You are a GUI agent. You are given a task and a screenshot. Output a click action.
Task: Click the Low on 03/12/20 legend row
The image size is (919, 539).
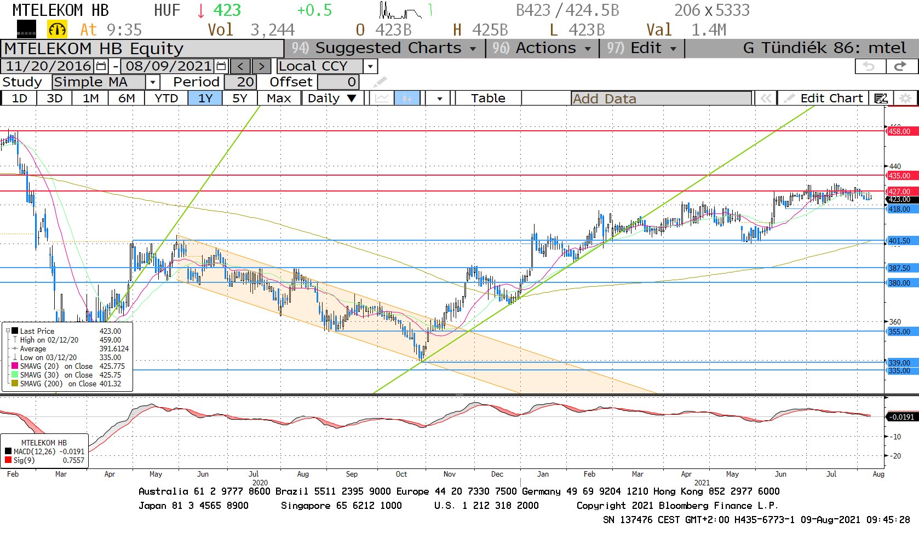(70, 357)
